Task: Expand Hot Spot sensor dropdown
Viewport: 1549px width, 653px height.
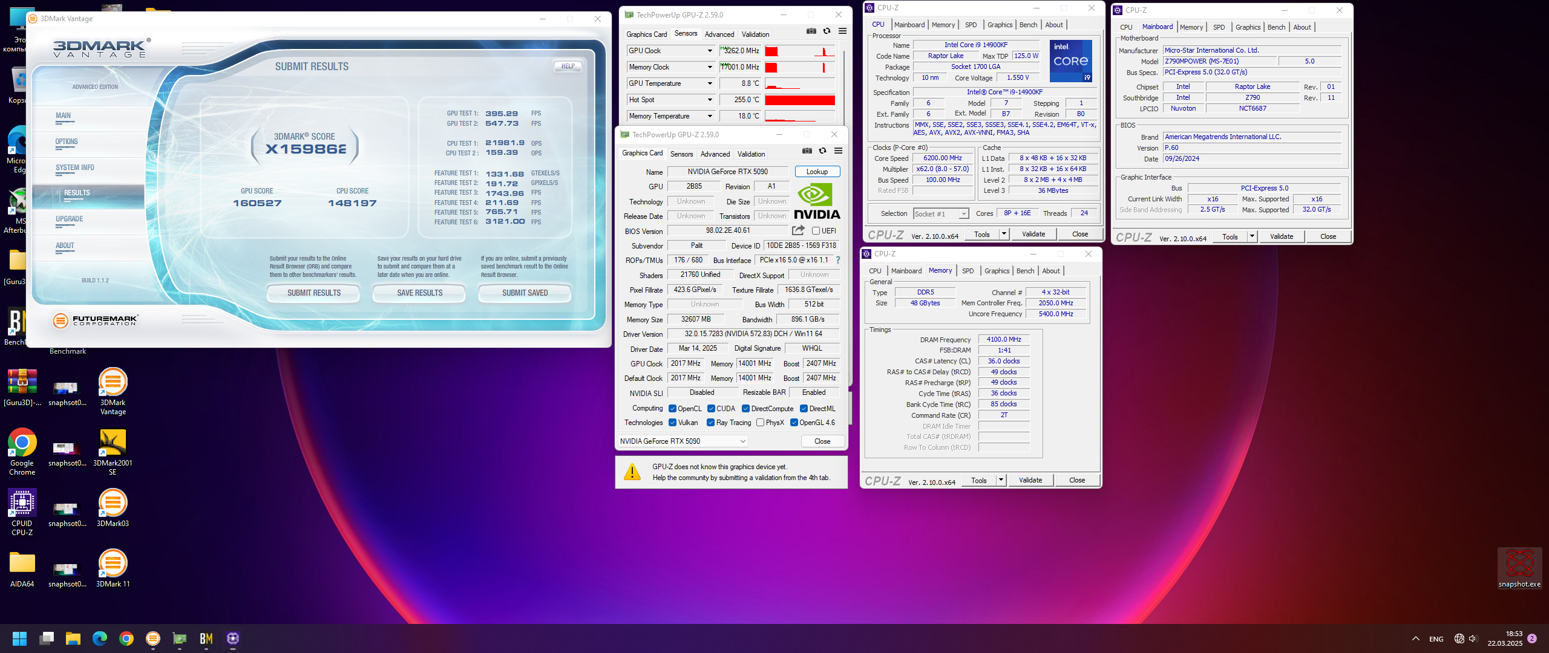Action: [x=710, y=100]
